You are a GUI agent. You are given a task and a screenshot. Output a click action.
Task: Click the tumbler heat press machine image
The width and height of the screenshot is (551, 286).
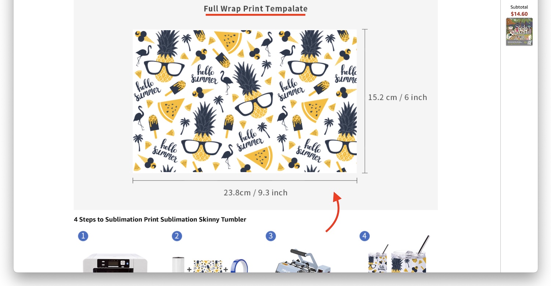(303, 261)
